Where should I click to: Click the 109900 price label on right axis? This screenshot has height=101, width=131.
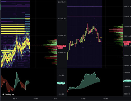point(128,66)
